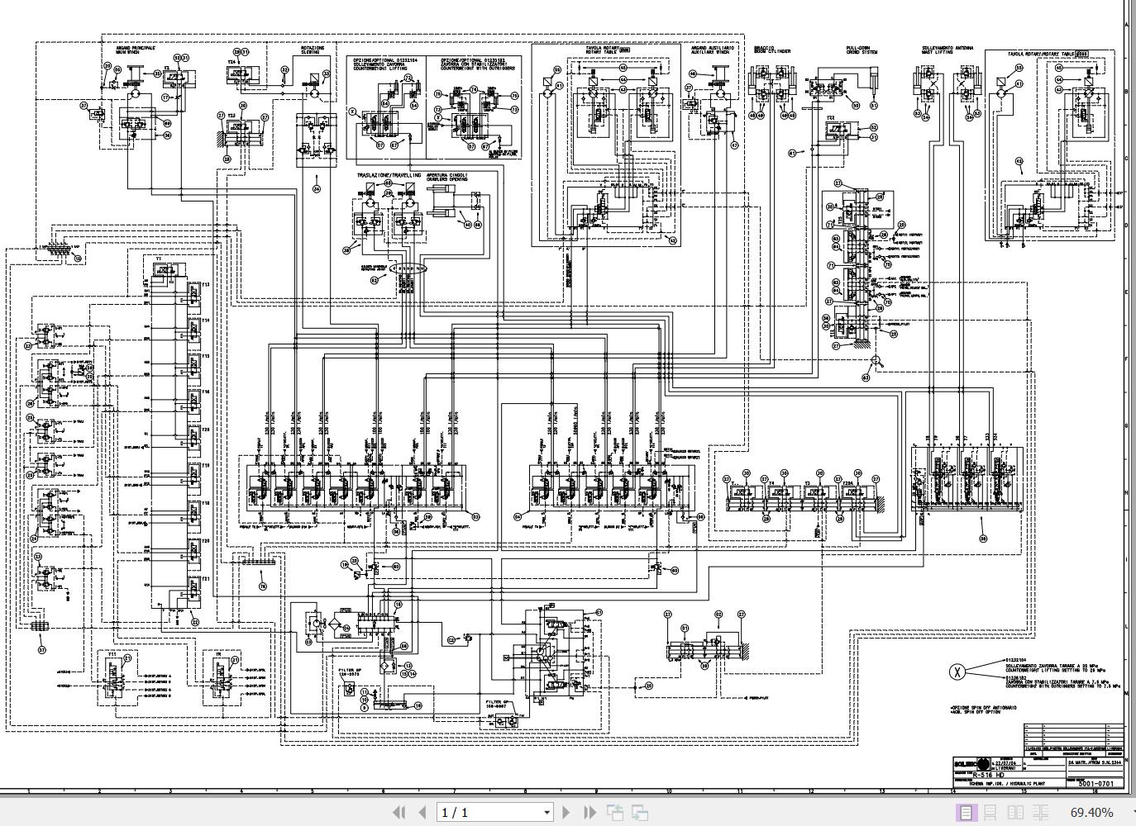Jump to the last page
Screen dimensions: 1136x826
[589, 813]
